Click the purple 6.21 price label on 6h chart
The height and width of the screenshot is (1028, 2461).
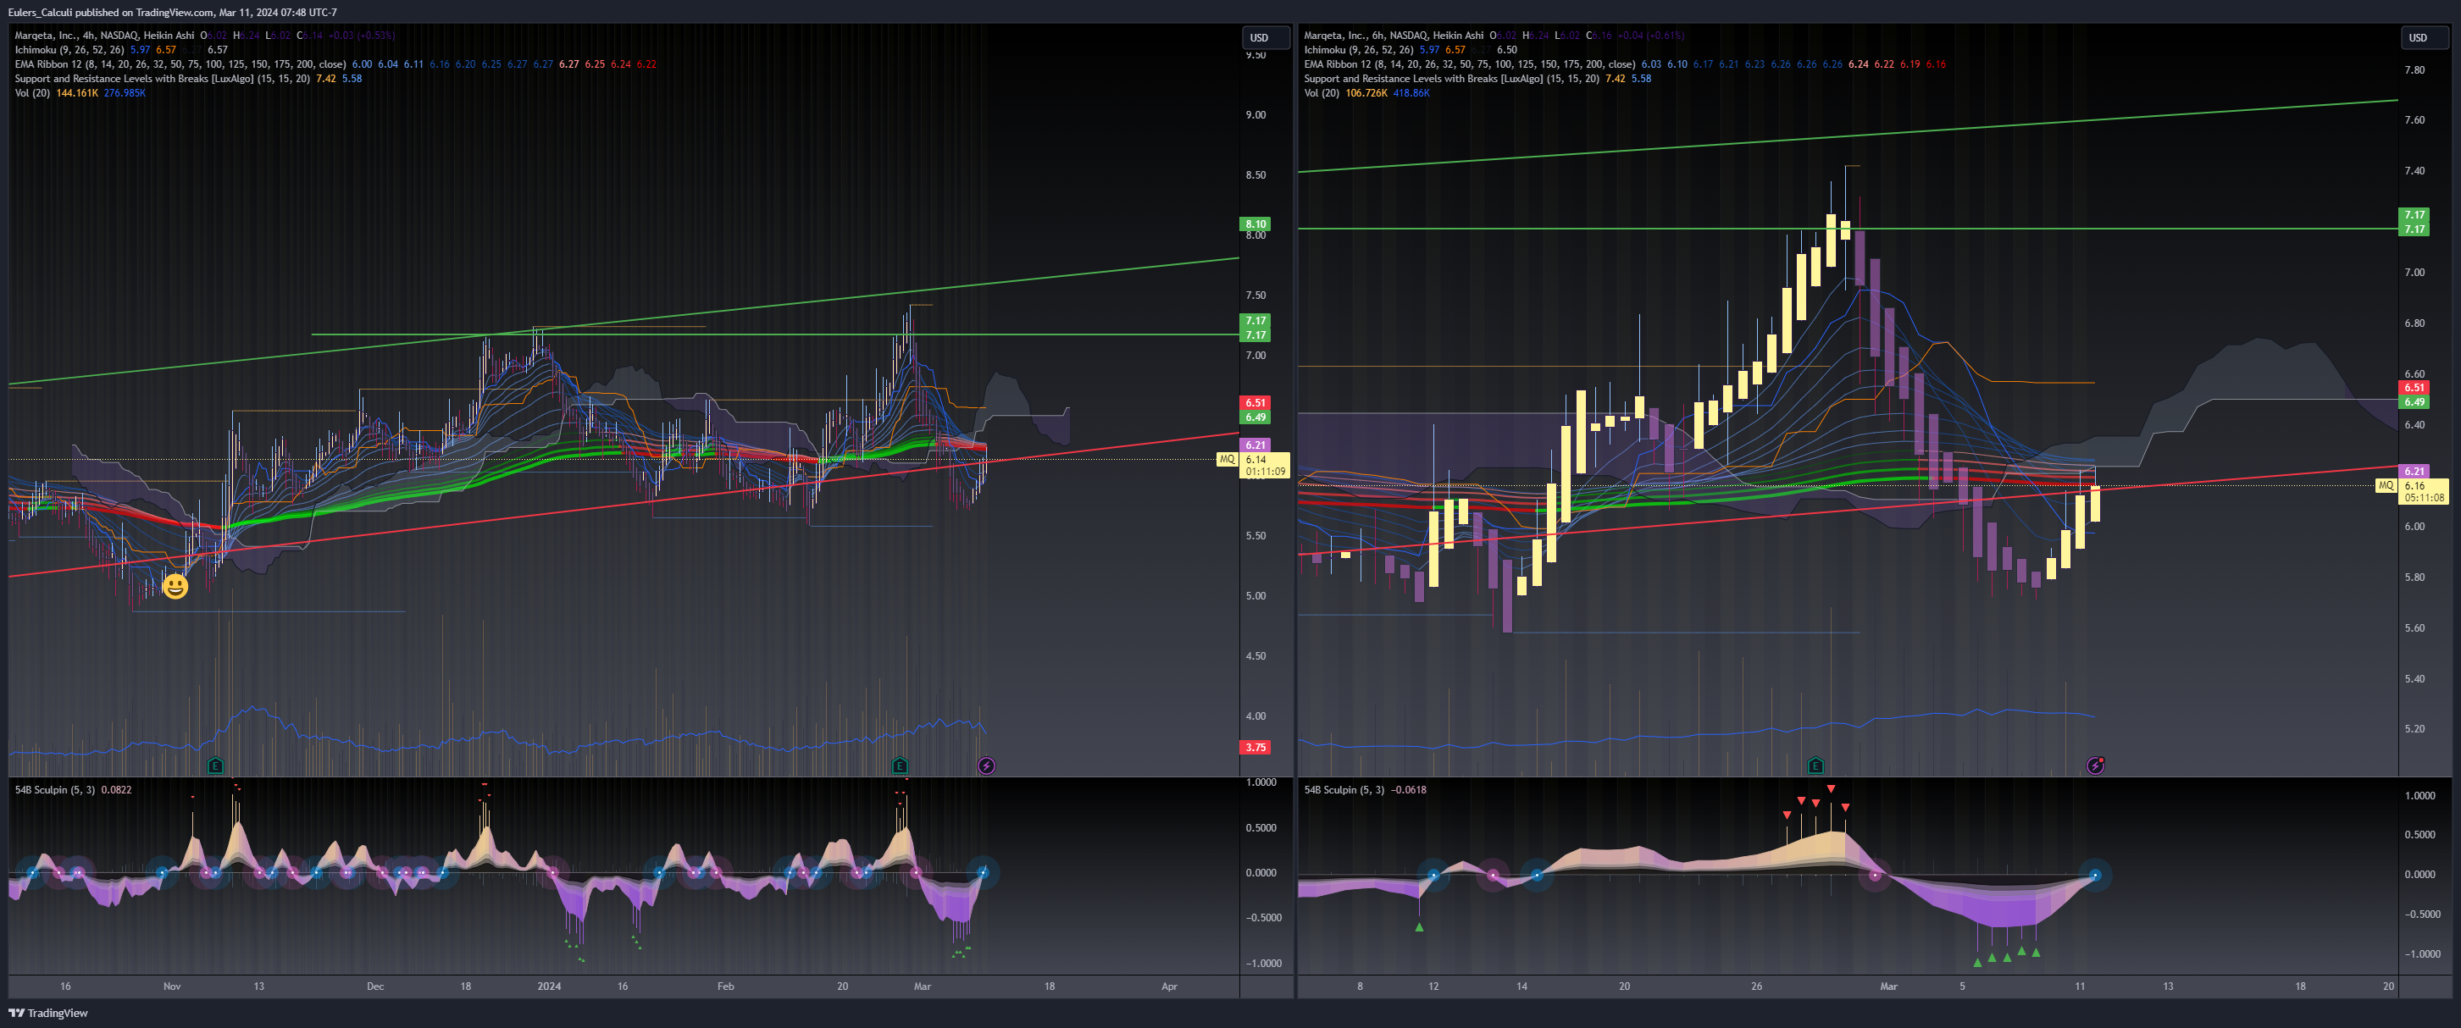tap(2414, 471)
